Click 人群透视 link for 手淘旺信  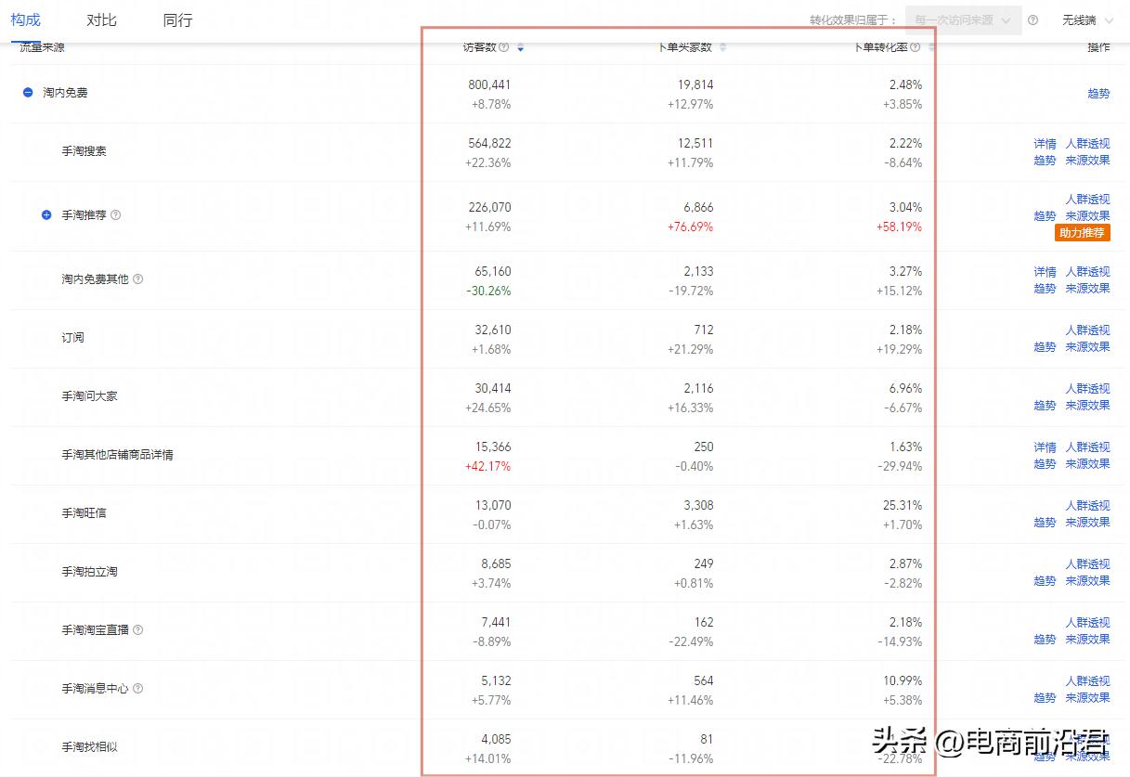1087,505
